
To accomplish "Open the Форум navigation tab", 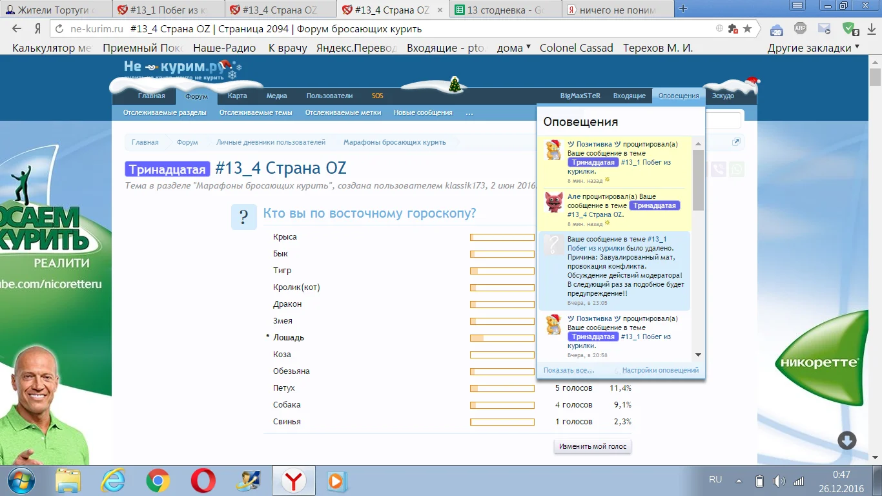I will [196, 96].
